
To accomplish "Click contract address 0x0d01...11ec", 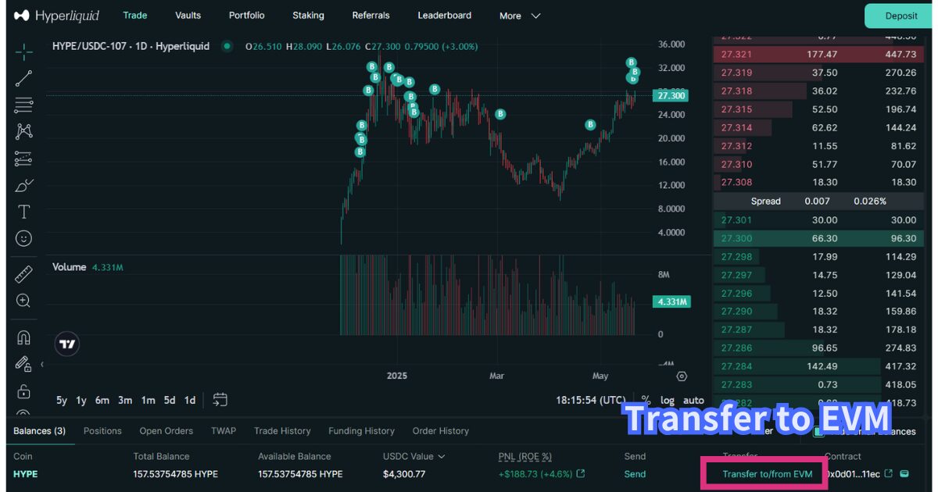I will pyautogui.click(x=853, y=474).
